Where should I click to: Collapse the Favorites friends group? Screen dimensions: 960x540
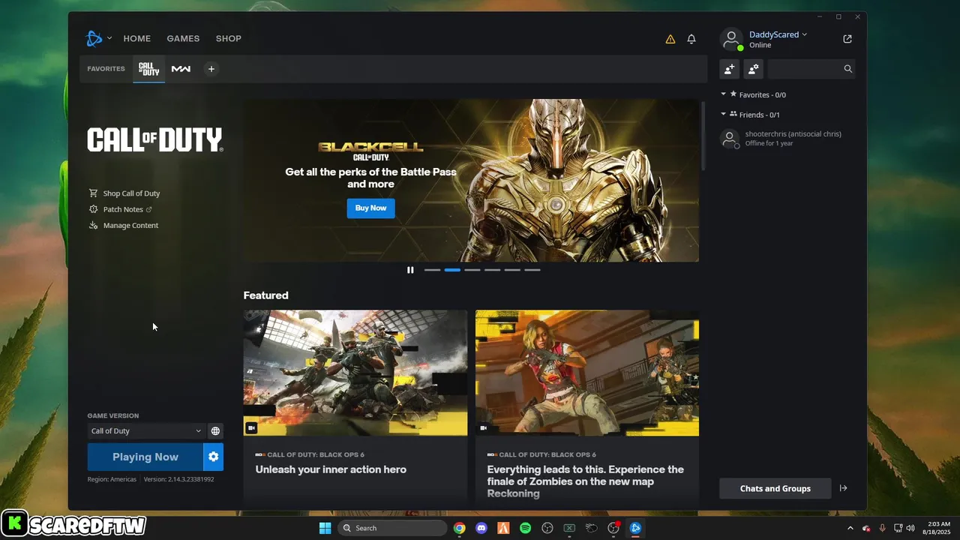pyautogui.click(x=724, y=94)
